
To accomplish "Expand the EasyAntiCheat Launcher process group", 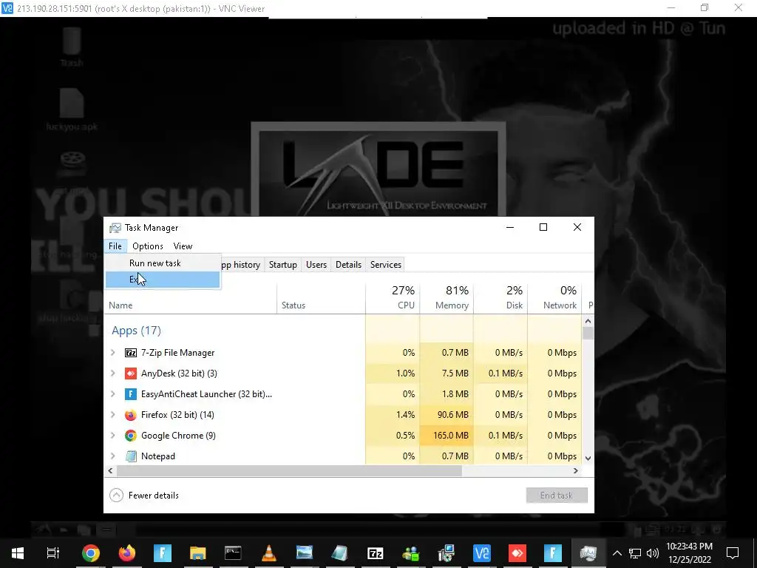I will [x=113, y=394].
